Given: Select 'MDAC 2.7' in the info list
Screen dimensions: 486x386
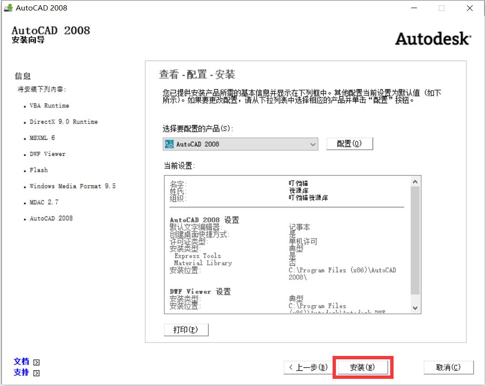Looking at the screenshot, I should 44,202.
